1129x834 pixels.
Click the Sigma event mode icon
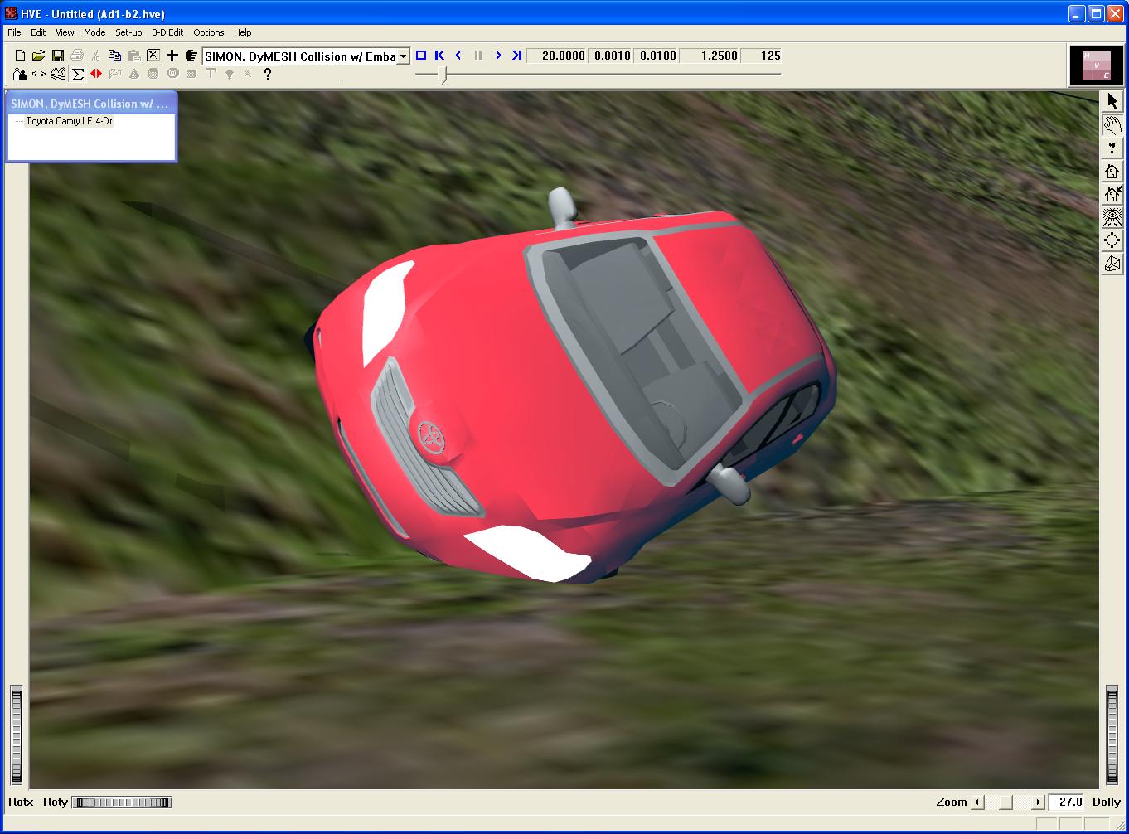pos(77,75)
